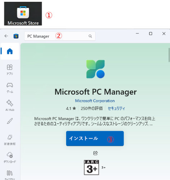The height and width of the screenshot is (180, 170).
Task: Click the PC Manager search field
Action: coord(60,36)
